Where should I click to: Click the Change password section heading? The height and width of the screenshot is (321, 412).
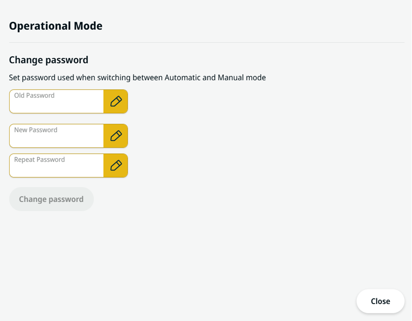(x=48, y=60)
